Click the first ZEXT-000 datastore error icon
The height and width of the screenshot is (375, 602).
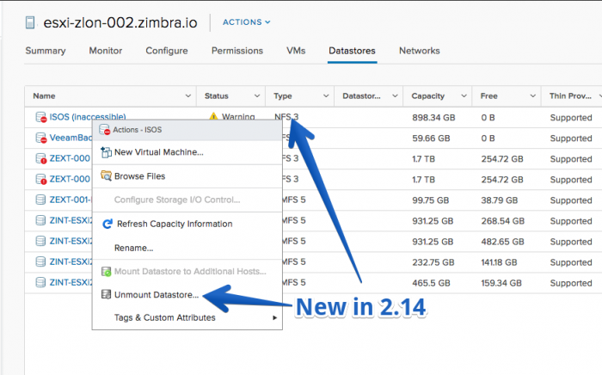coord(40,158)
